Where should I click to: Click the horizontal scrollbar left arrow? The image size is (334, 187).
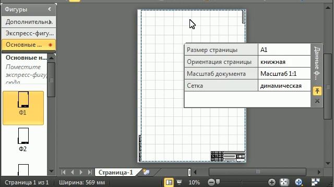(x=195, y=172)
